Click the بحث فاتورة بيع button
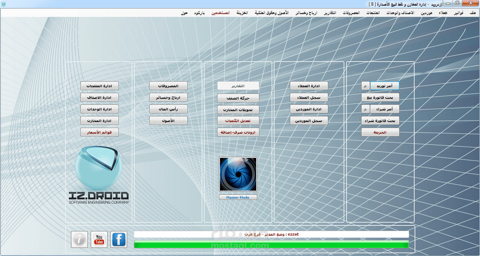 (380, 97)
